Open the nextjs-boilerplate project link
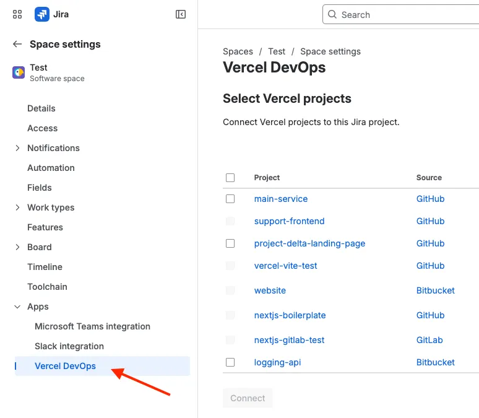 point(290,315)
